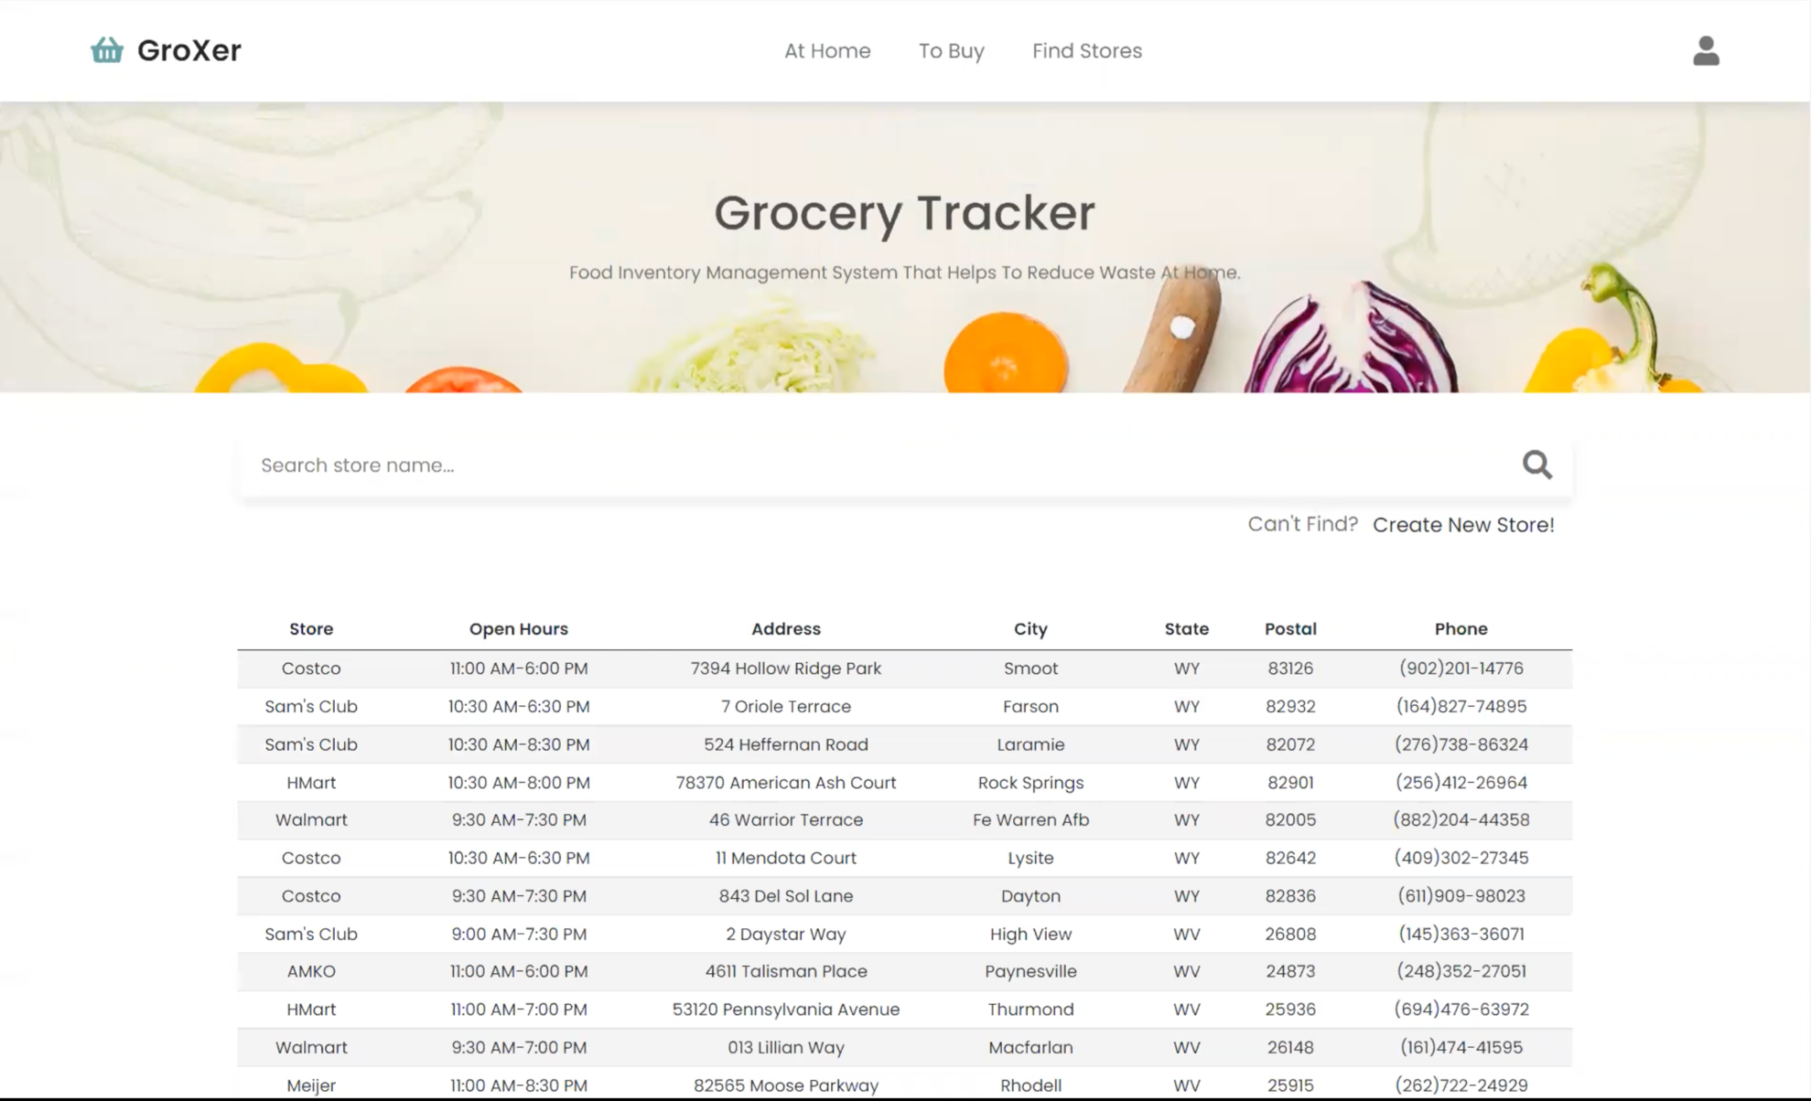Click phone number (145)363-36071
The height and width of the screenshot is (1101, 1811).
[1461, 934]
